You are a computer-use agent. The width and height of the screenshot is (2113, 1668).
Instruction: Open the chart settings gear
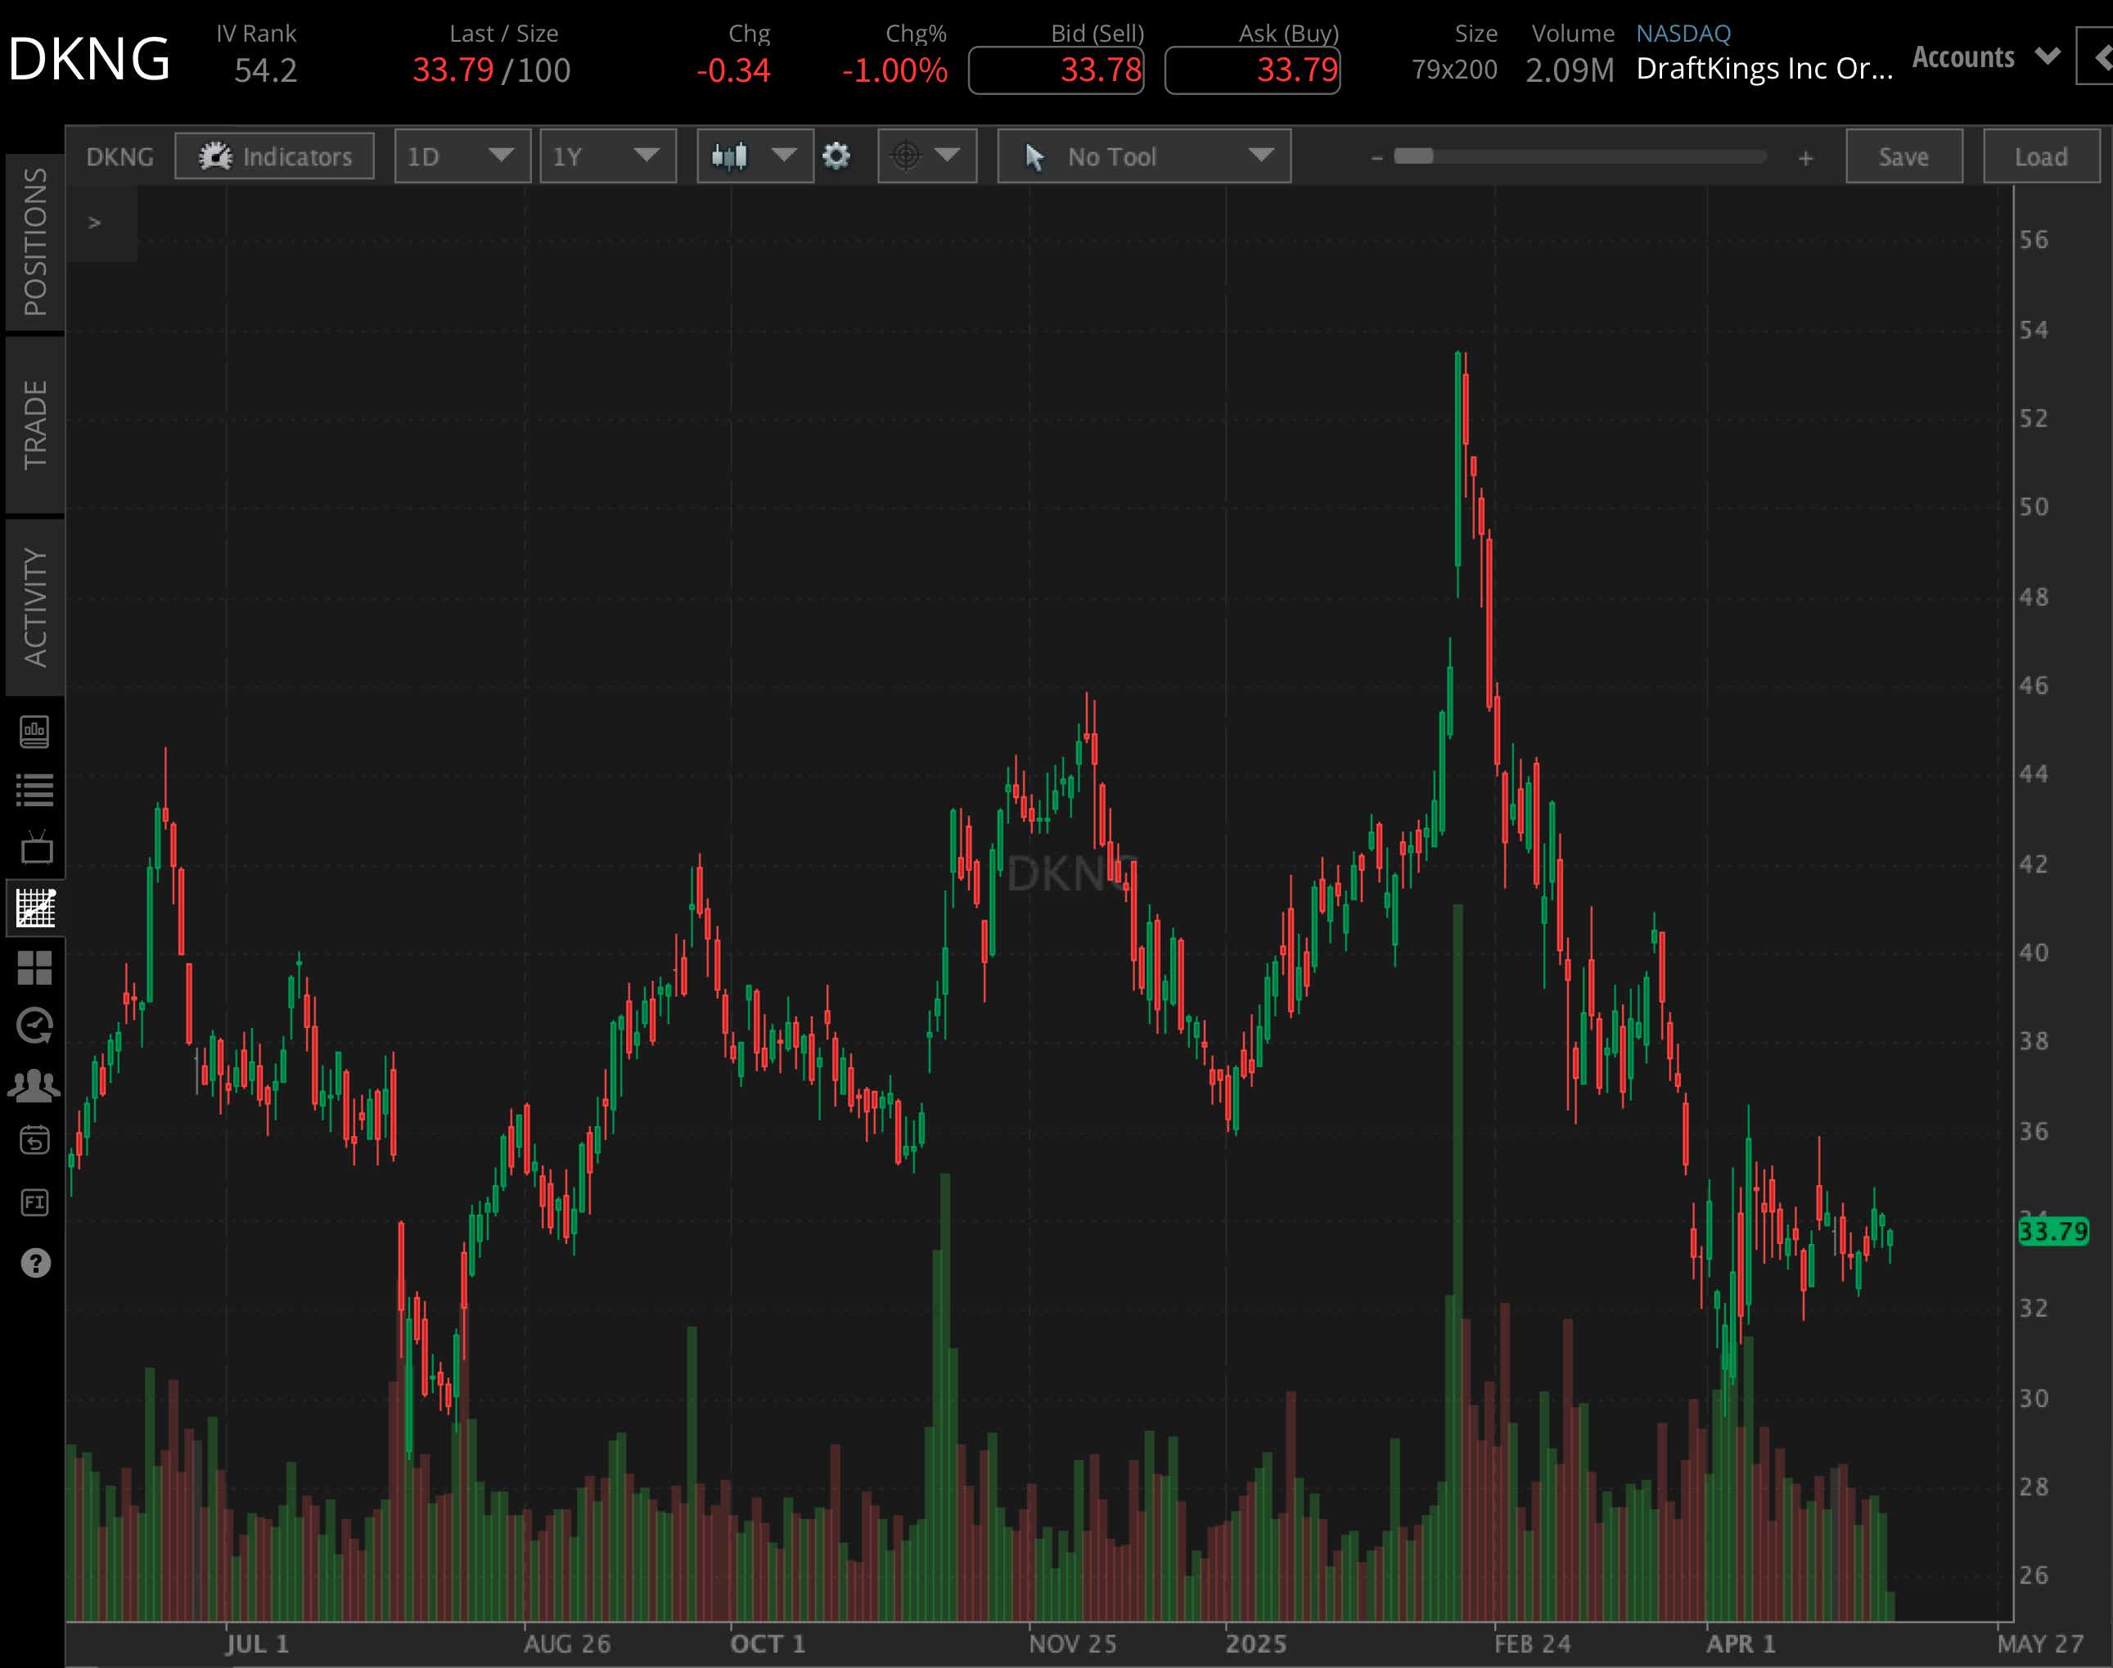pyautogui.click(x=837, y=156)
